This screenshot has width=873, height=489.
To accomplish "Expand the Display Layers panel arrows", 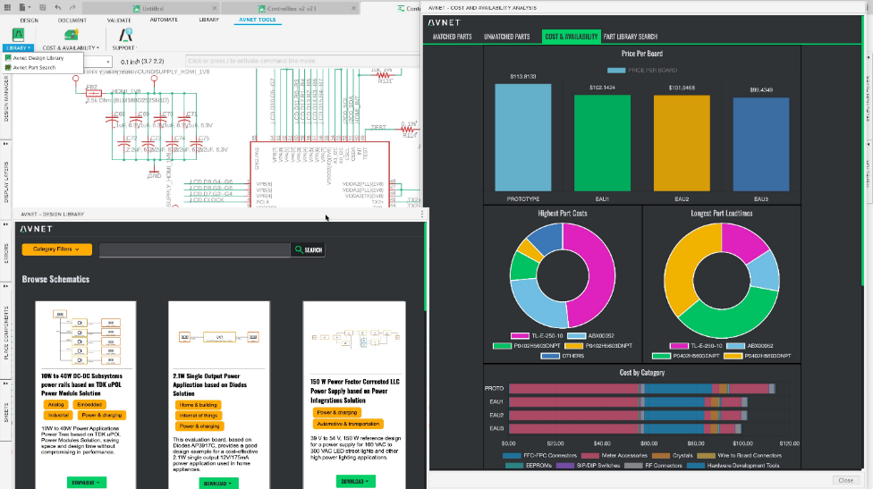I will 5,144.
